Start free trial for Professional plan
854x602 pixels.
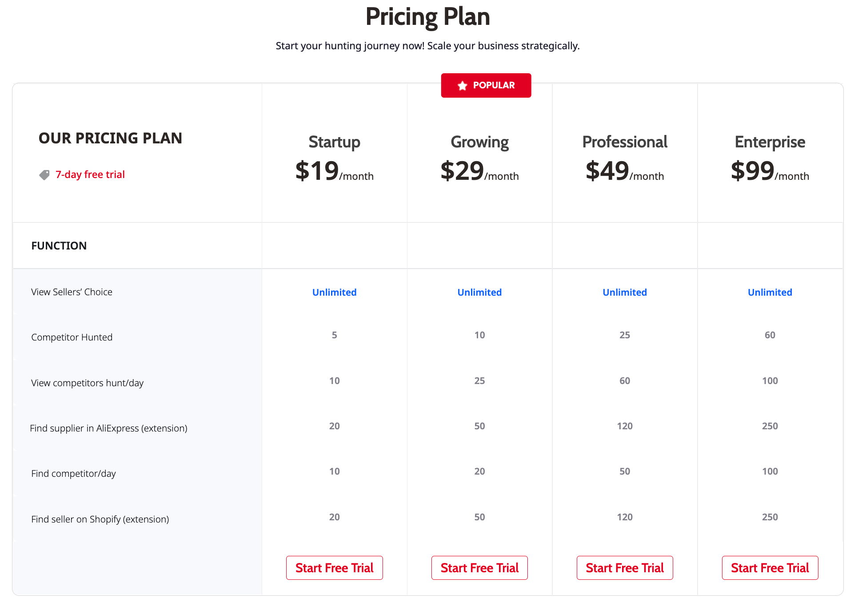(625, 568)
